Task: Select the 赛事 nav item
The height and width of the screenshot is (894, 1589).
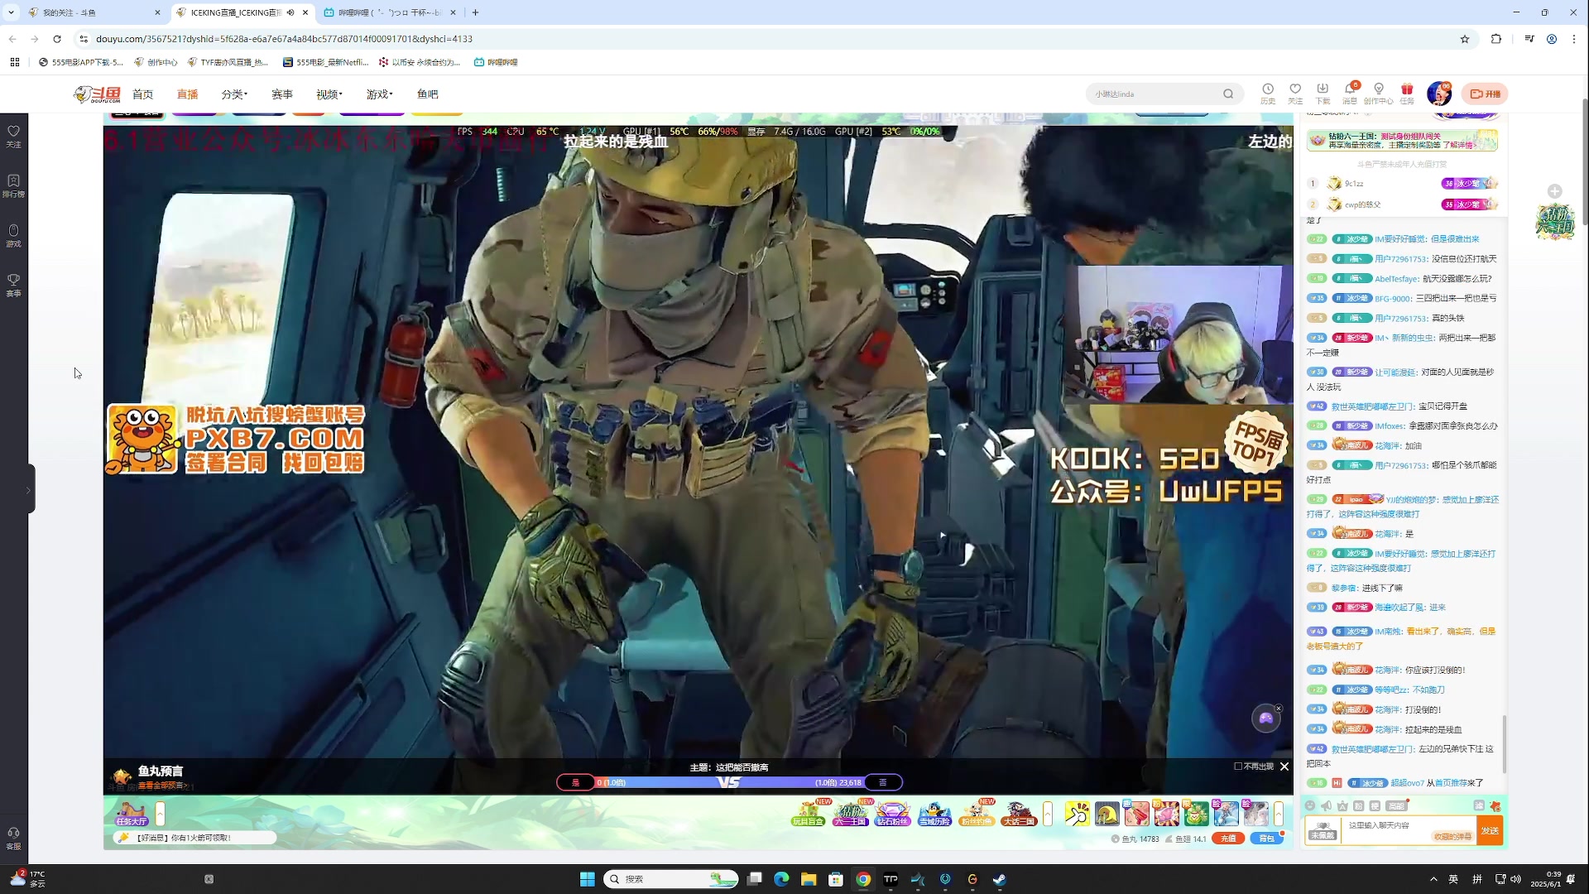Action: click(282, 94)
